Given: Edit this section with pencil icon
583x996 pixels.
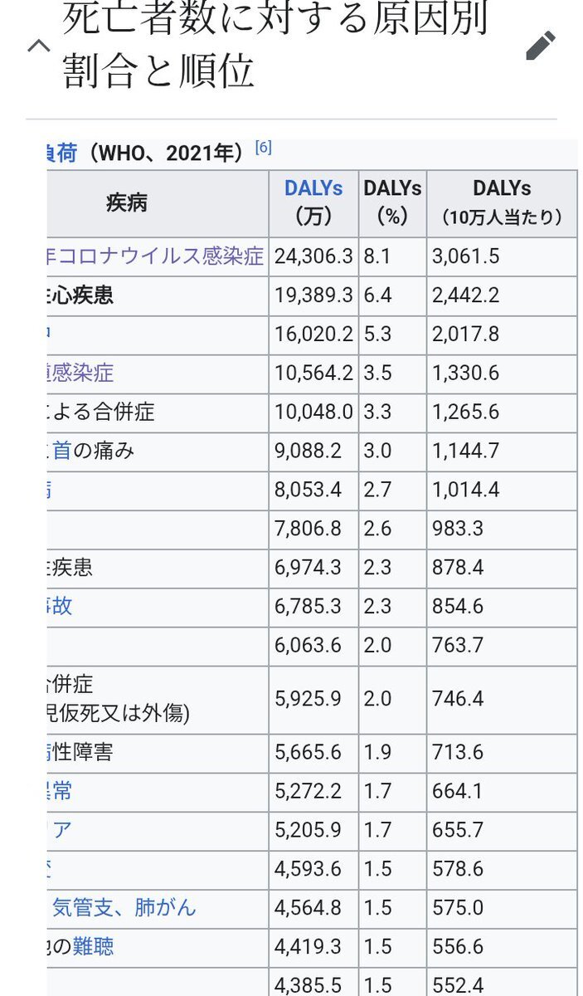Looking at the screenshot, I should 541,46.
